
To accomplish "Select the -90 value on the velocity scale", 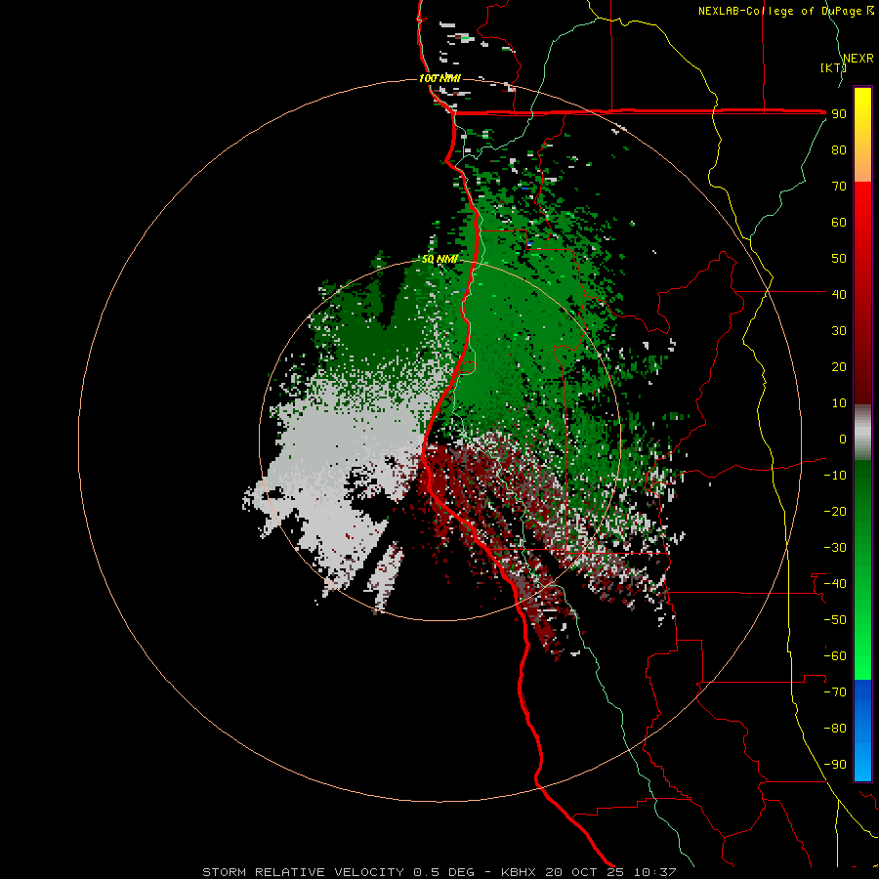I will click(835, 764).
